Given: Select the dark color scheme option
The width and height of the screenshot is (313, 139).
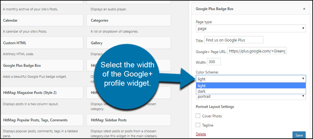Looking at the screenshot, I should tap(251, 91).
